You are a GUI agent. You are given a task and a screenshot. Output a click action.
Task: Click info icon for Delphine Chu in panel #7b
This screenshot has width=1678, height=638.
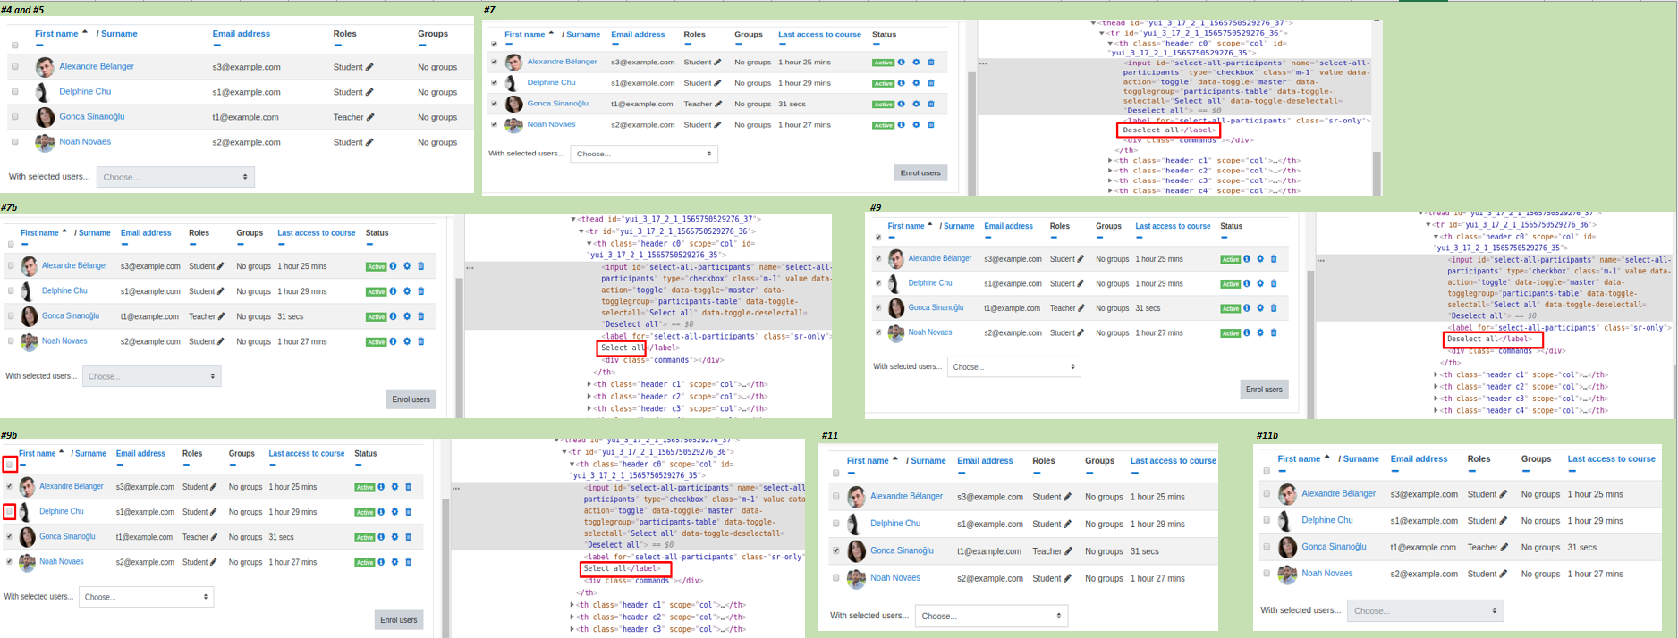[x=393, y=291]
